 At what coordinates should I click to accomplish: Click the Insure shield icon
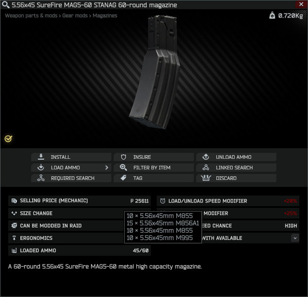(123, 157)
